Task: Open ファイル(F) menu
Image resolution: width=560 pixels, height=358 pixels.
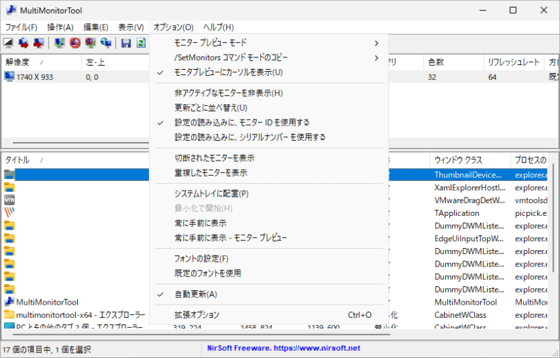Action: pyautogui.click(x=21, y=27)
